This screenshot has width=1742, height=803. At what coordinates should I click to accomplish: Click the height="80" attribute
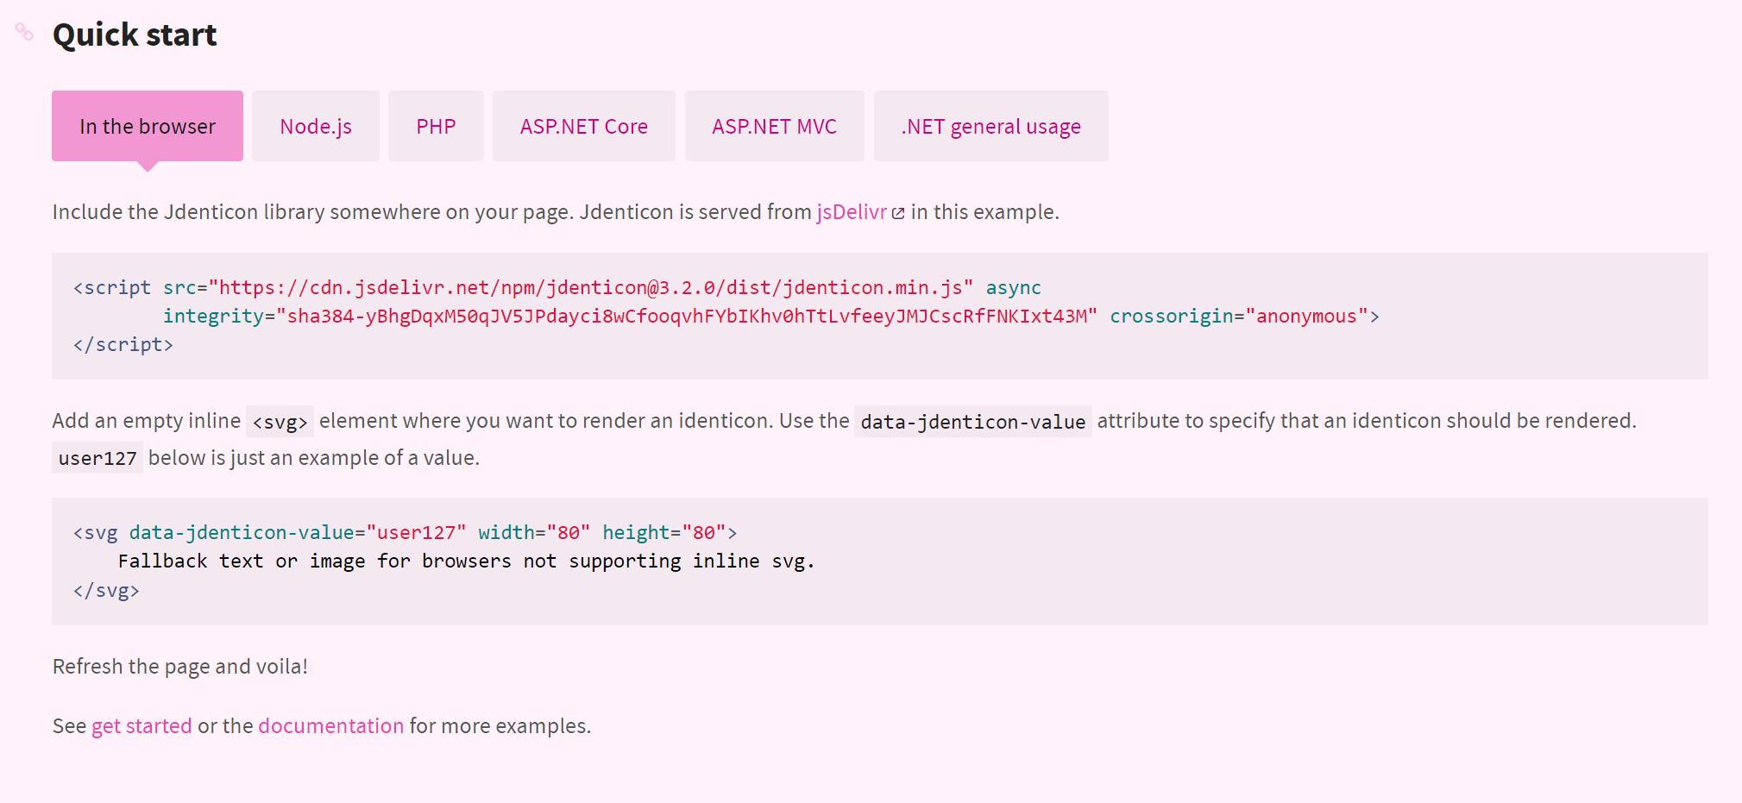click(x=664, y=533)
